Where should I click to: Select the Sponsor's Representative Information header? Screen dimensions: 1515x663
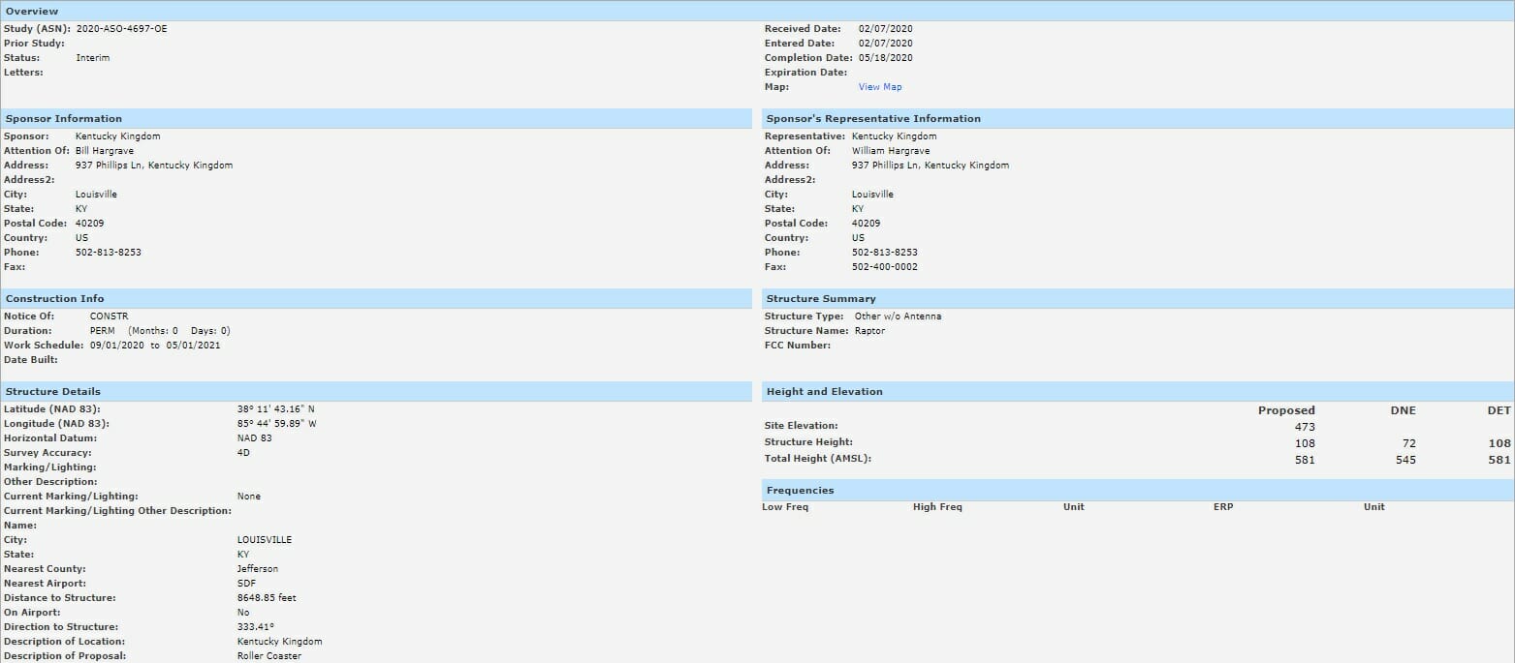(x=873, y=119)
